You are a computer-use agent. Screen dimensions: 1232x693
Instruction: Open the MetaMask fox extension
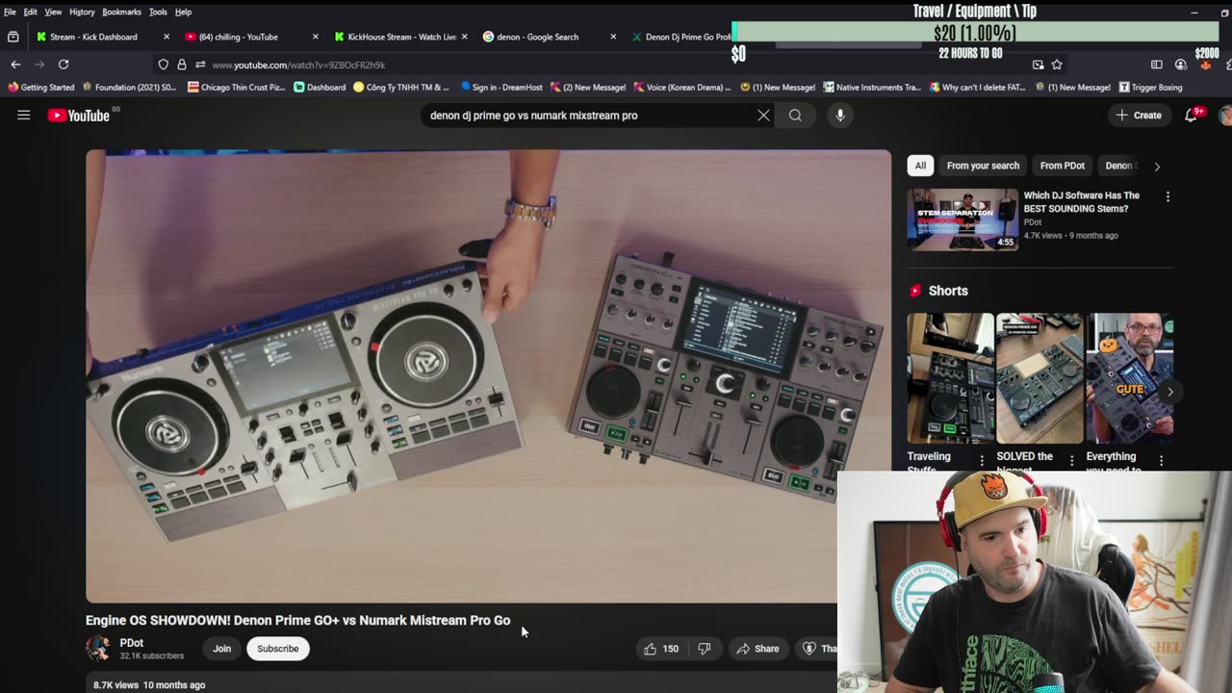(1206, 64)
